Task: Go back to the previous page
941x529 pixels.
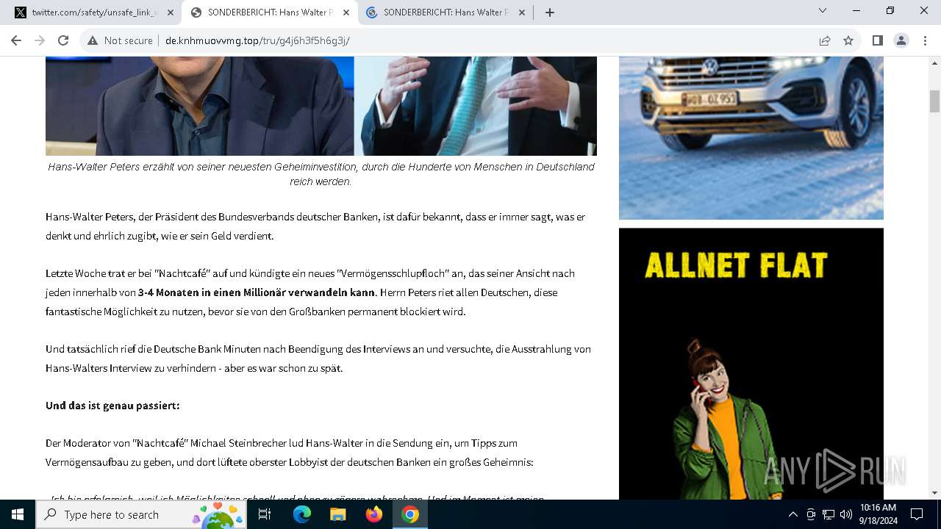Action: (16, 40)
